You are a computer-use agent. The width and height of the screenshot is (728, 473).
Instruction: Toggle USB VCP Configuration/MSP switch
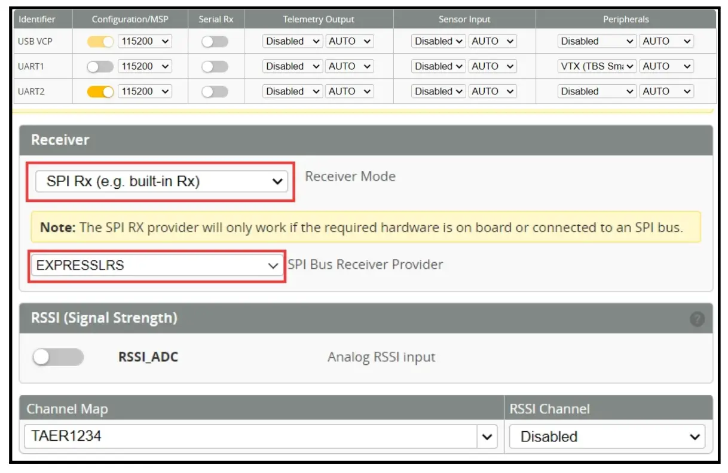point(100,42)
